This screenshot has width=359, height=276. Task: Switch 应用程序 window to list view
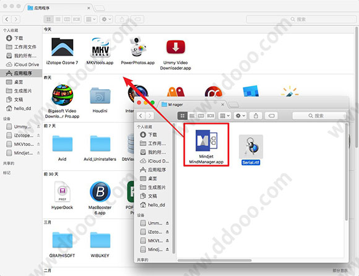[58, 19]
